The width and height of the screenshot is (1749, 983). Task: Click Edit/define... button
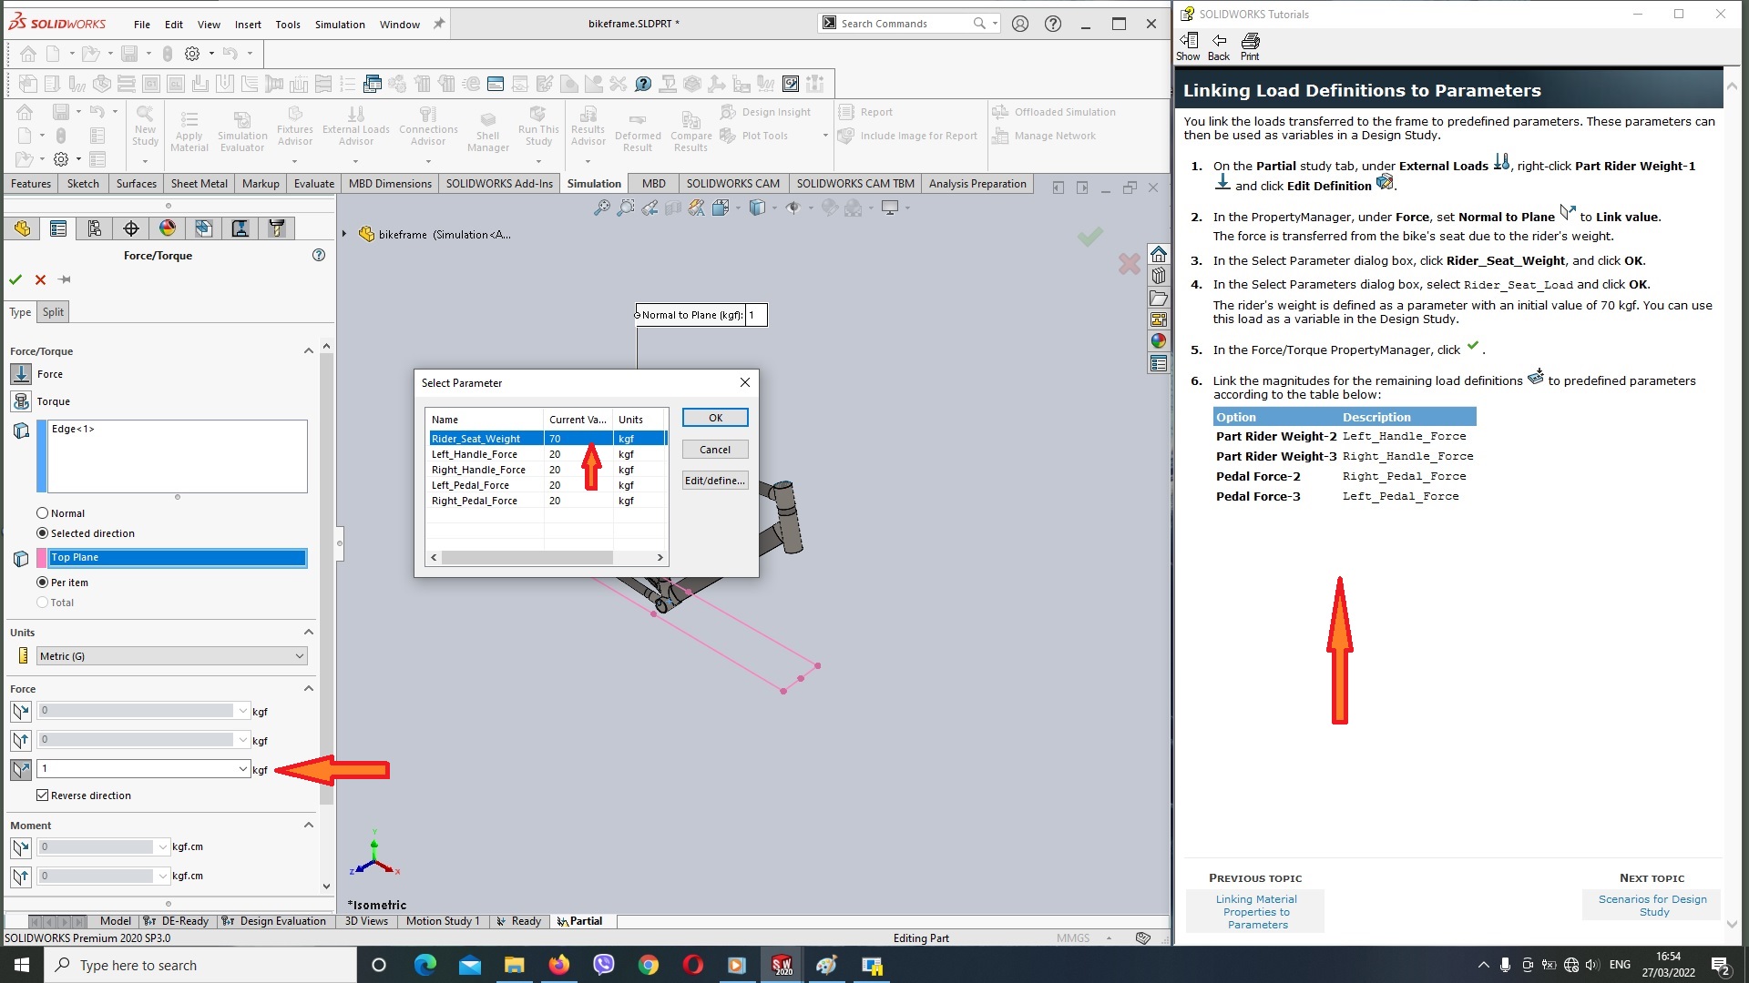point(715,481)
